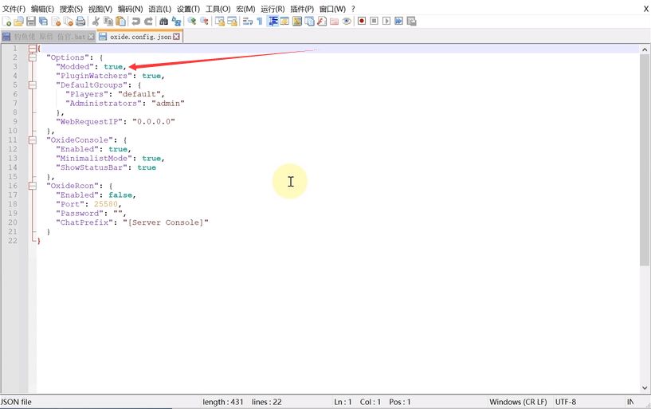Open Find with the binoculars icon

click(x=164, y=22)
